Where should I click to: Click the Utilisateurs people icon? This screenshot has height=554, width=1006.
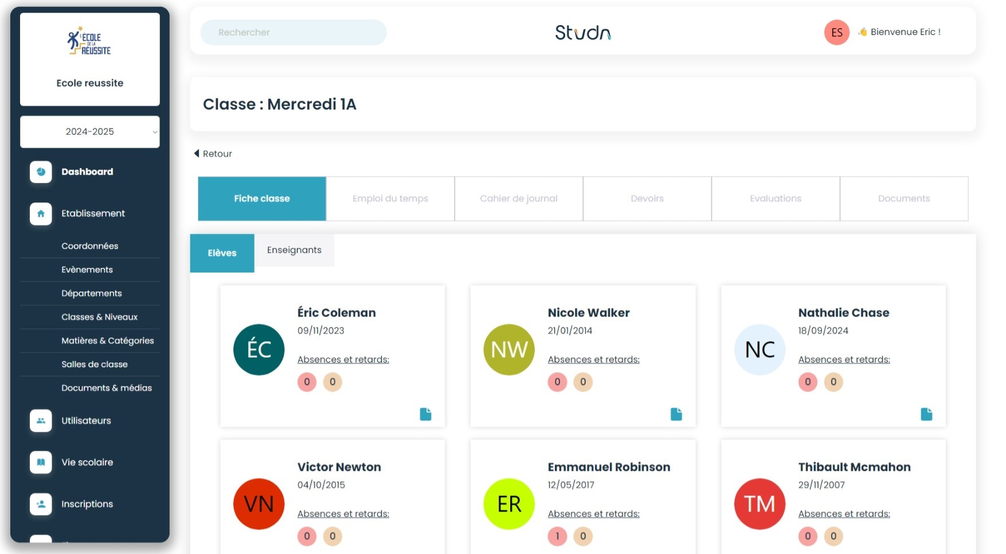point(41,420)
